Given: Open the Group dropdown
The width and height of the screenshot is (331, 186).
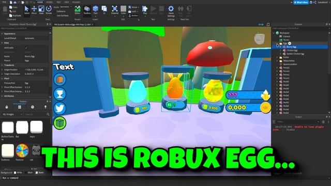Looking at the screenshot, I should coord(133,7).
